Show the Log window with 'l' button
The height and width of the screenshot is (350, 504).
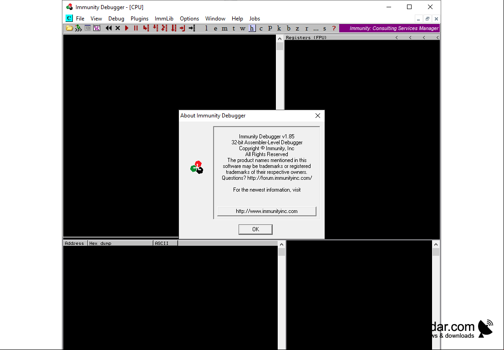click(x=206, y=28)
